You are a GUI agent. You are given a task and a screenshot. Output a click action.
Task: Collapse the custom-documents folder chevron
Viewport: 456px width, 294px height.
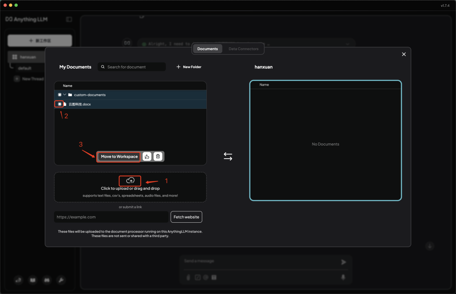[x=65, y=95]
